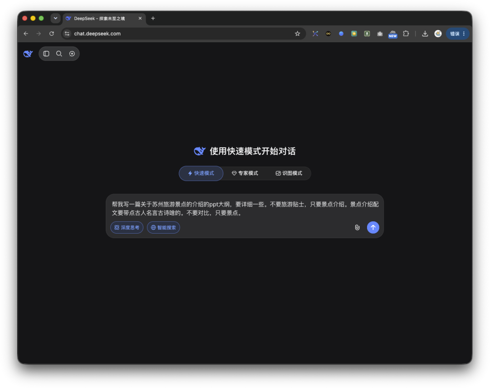Bookmark this page with the star icon
This screenshot has height=388, width=490.
[x=298, y=34]
